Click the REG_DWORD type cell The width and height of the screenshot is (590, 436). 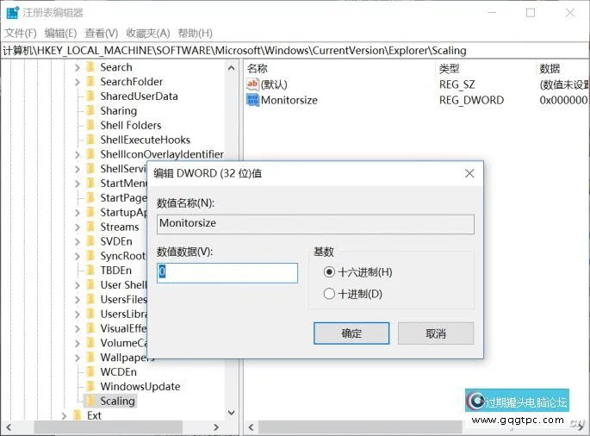click(x=471, y=100)
